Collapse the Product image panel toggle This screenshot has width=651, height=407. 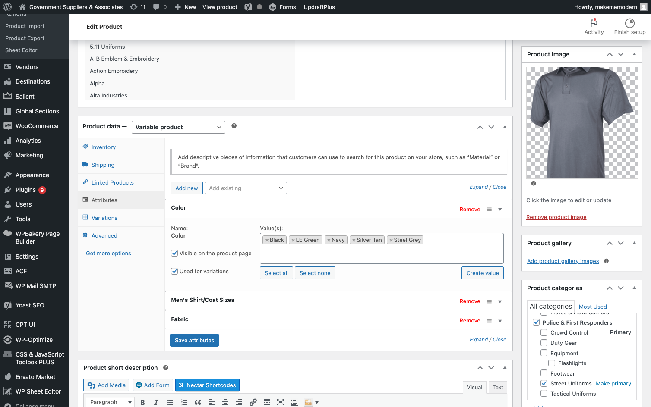634,54
